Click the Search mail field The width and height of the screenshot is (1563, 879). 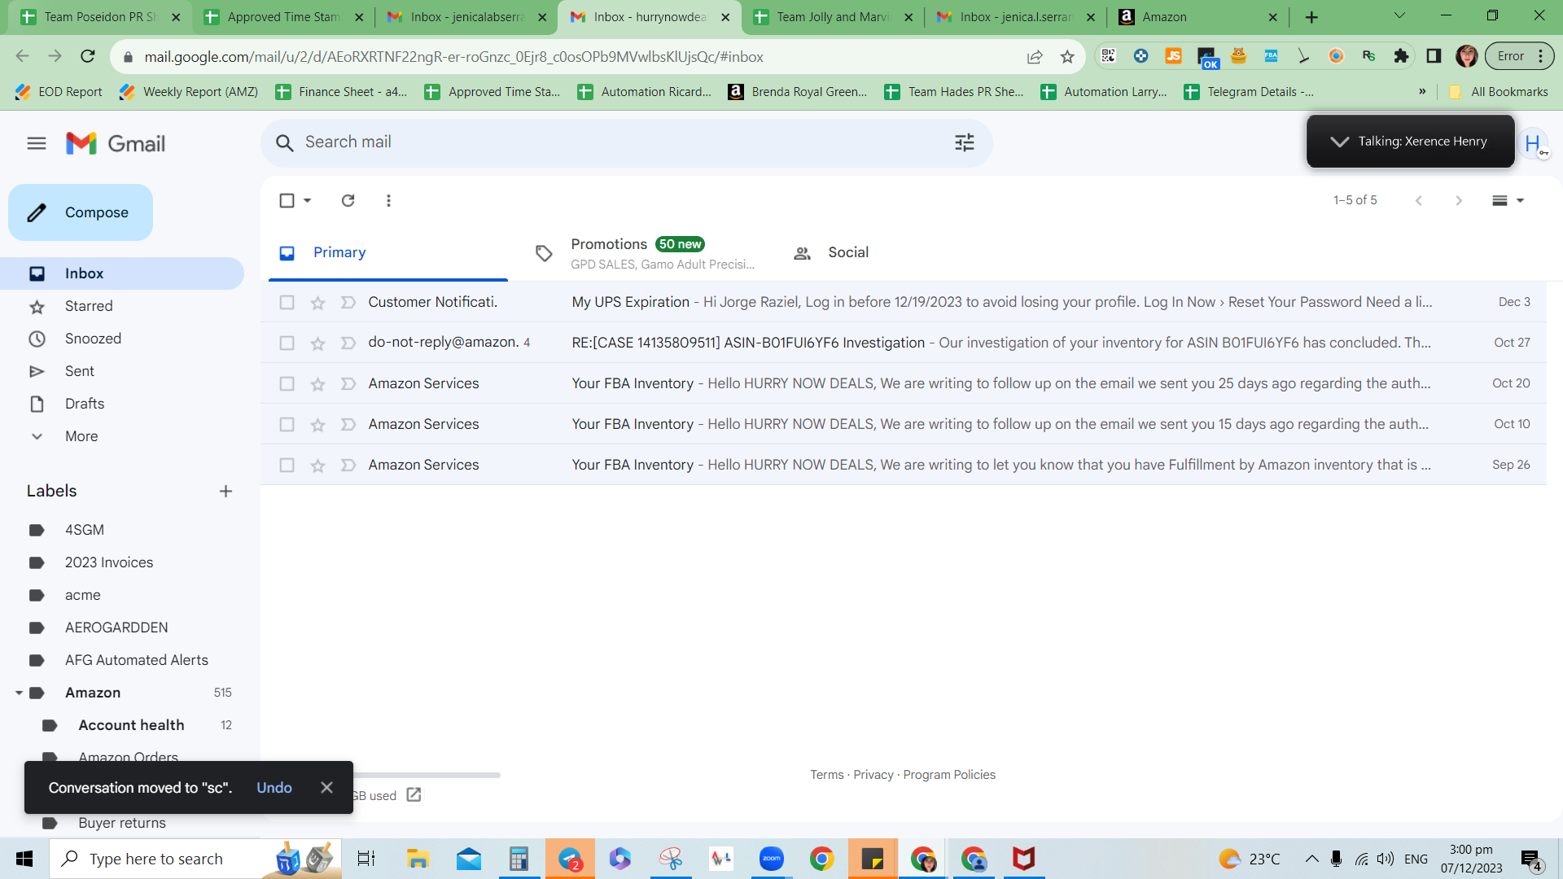(625, 142)
